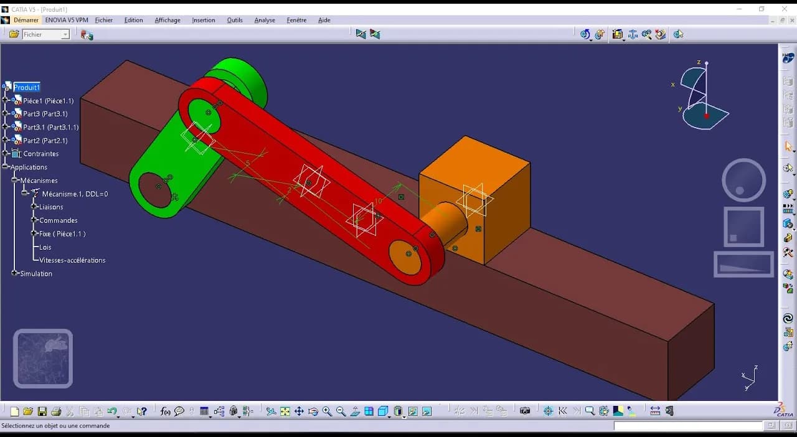
Task: Undo the last action
Action: pos(112,411)
